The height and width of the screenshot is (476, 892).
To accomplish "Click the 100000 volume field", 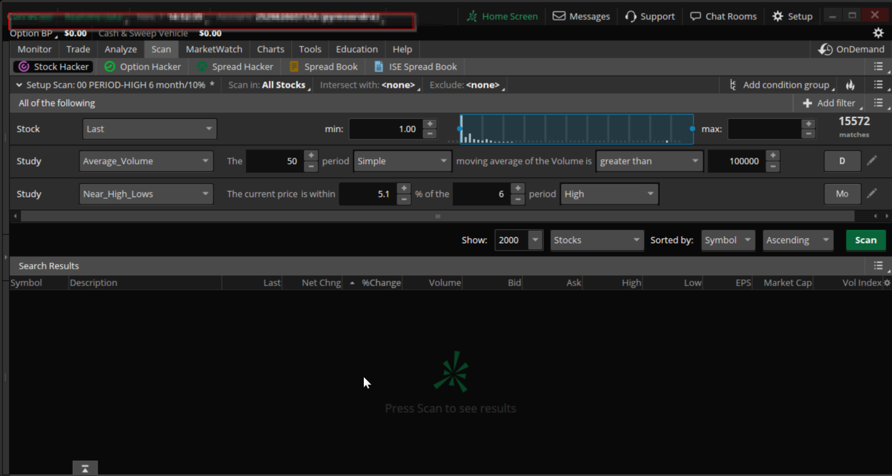I will coord(736,161).
